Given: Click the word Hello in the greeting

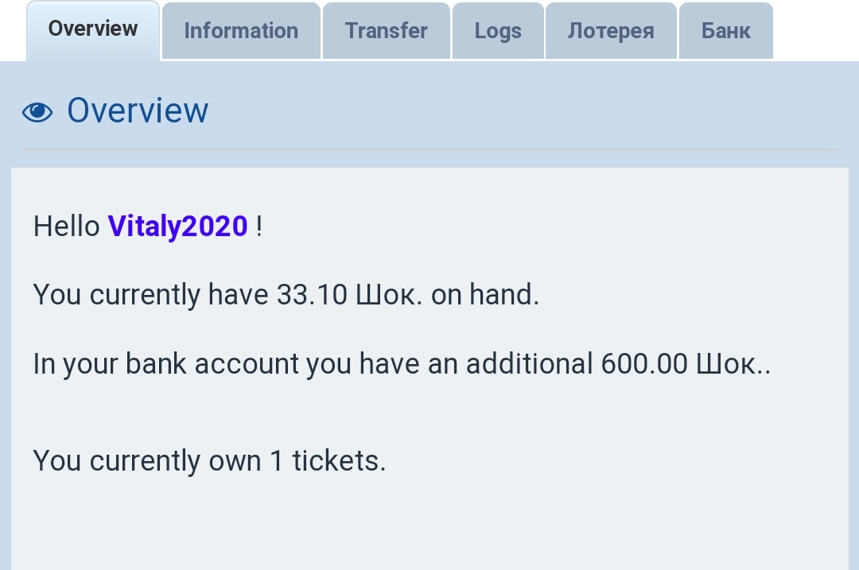Looking at the screenshot, I should coord(67,227).
